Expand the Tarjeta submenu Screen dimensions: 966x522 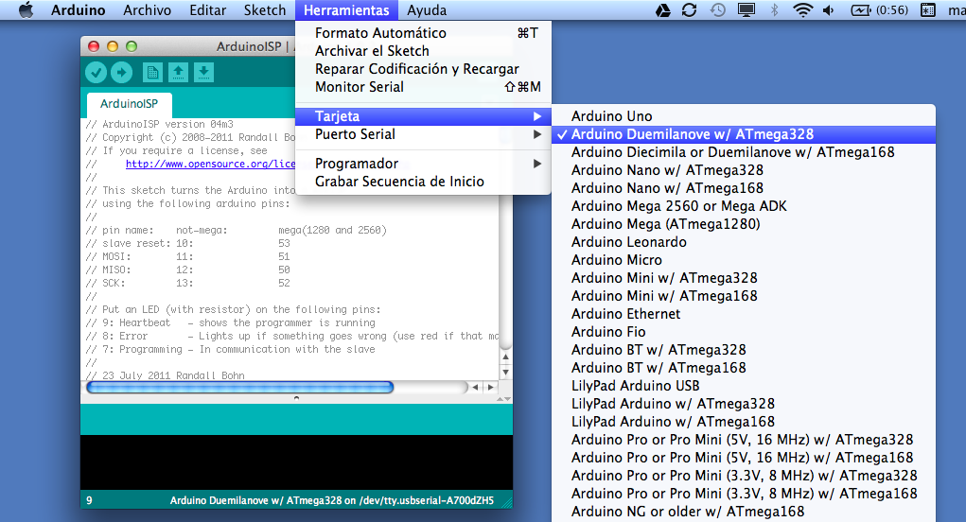[x=423, y=116]
